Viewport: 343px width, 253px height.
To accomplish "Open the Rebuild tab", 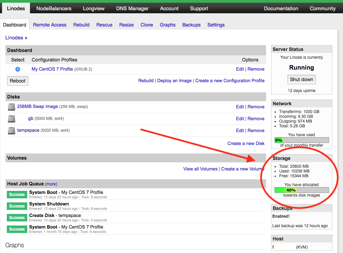I will [x=81, y=25].
